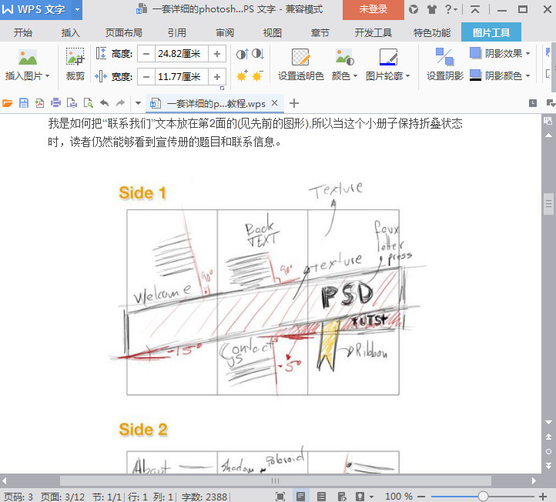Image resolution: width=556 pixels, height=502 pixels.
Task: Expand the quick access toolbar customize arrow
Action: tap(138, 103)
